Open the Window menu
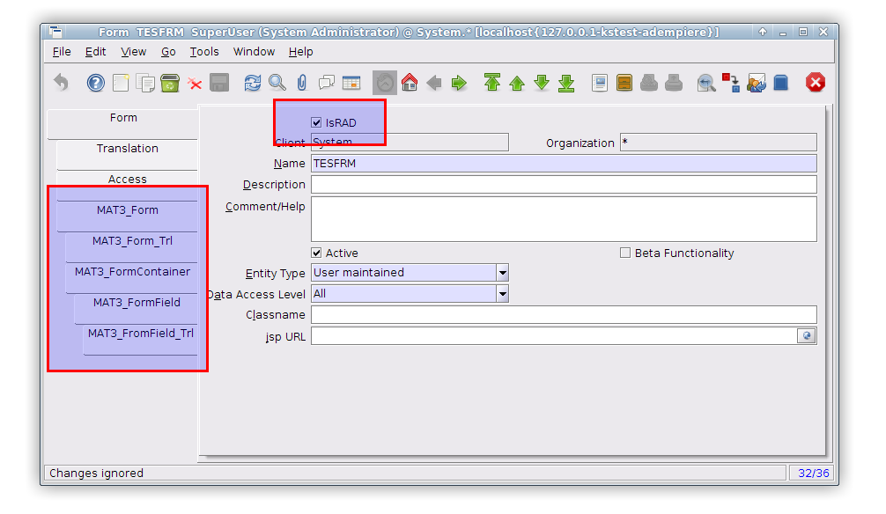Screen dimensions: 886x514 click(x=254, y=52)
